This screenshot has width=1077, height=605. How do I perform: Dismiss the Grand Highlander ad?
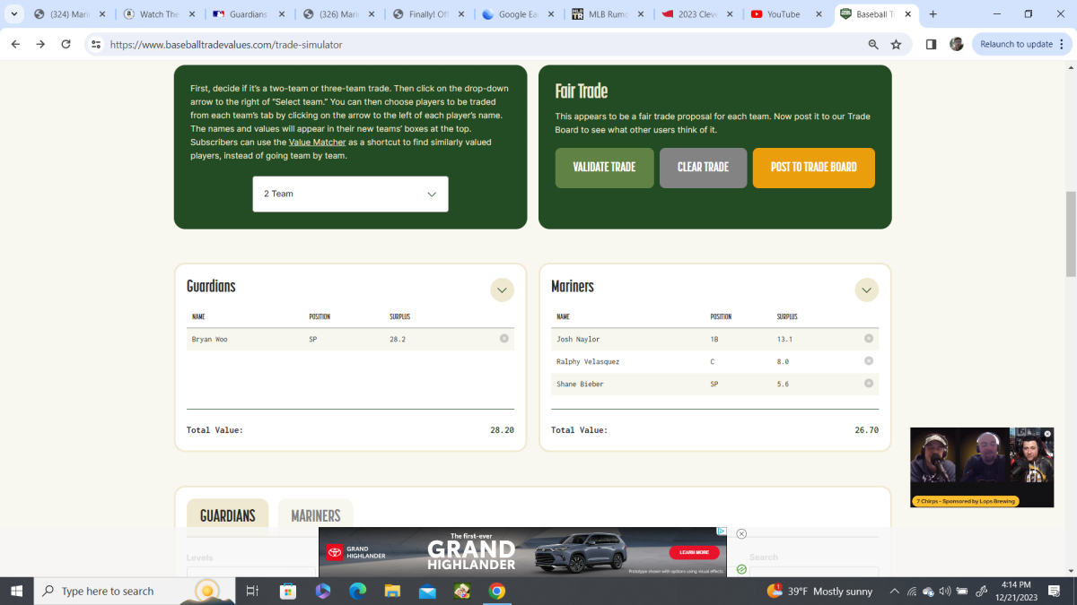coord(741,533)
